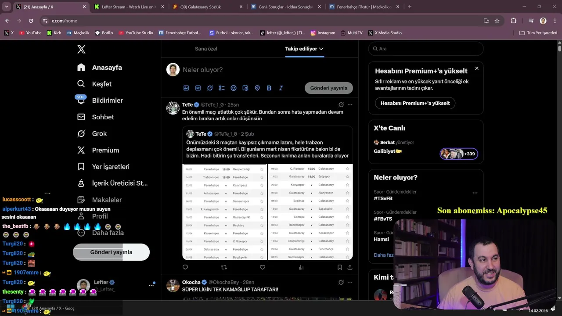This screenshot has width=562, height=316.
Task: Toggle bold text in composer
Action: 269,88
